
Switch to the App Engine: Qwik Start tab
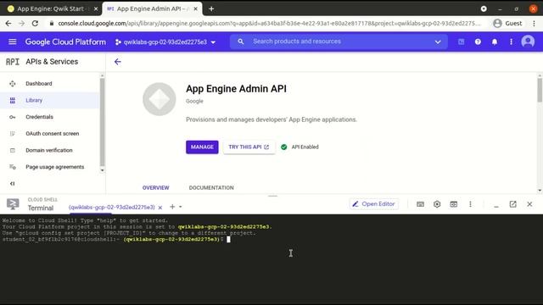pos(50,8)
